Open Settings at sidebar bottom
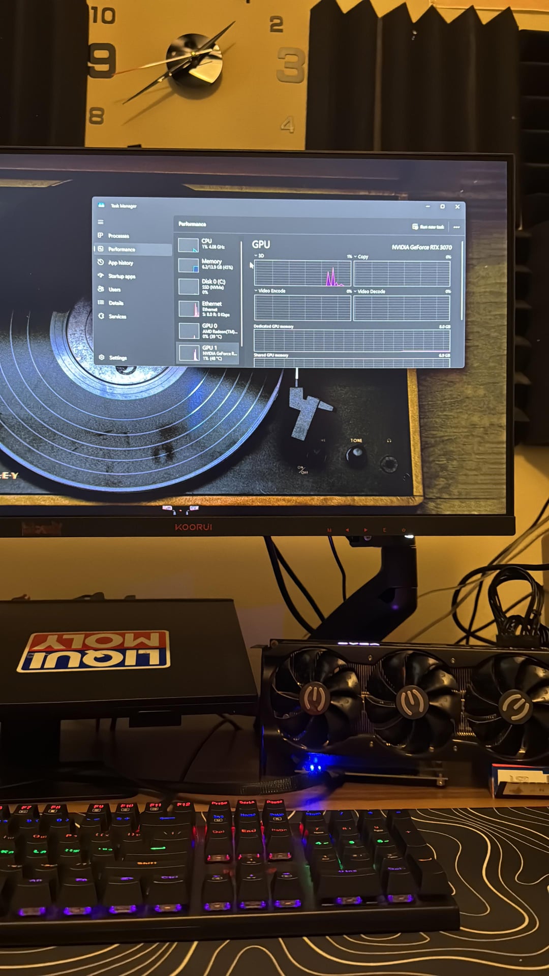Image resolution: width=549 pixels, height=976 pixels. [102, 357]
